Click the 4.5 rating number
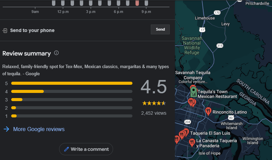 pos(154,87)
